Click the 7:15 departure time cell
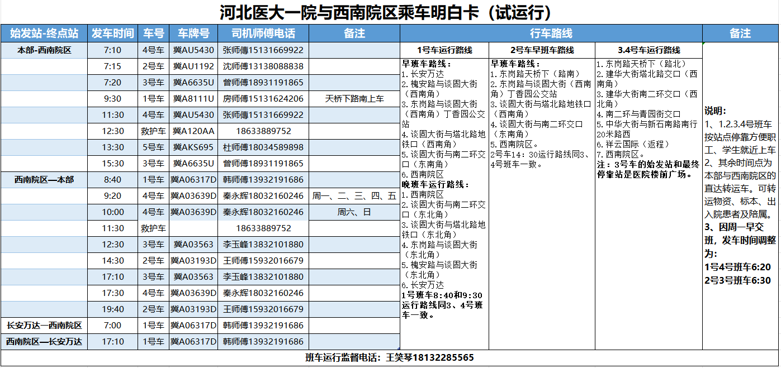 point(112,66)
